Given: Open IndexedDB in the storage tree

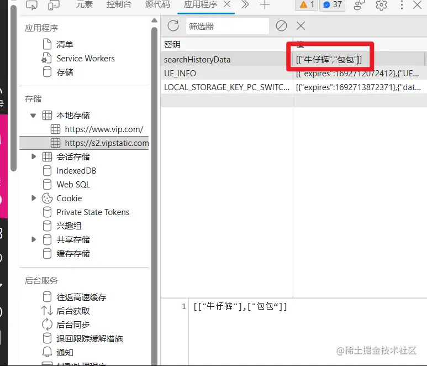Looking at the screenshot, I should [76, 171].
